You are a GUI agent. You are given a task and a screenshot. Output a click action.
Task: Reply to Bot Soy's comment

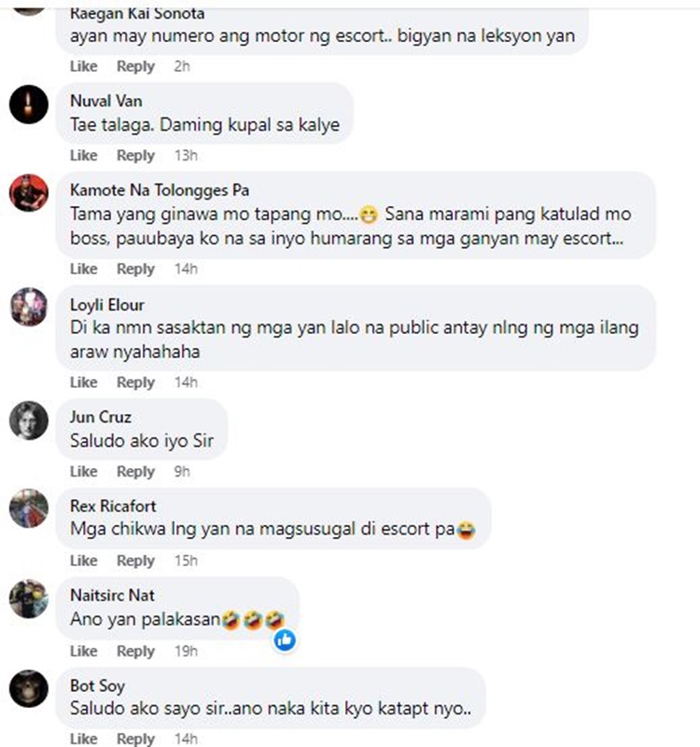136,739
